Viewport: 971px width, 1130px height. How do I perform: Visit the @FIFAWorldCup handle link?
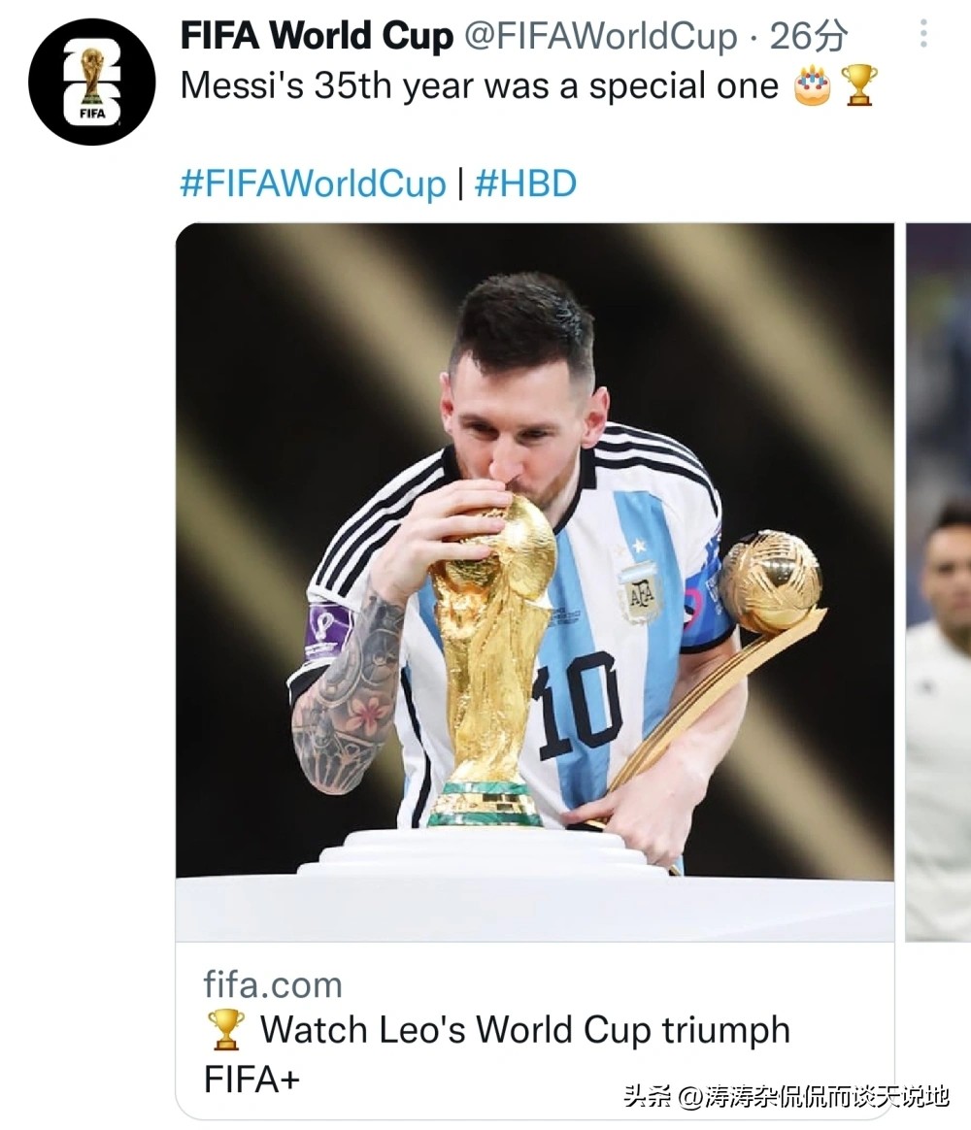click(x=600, y=38)
